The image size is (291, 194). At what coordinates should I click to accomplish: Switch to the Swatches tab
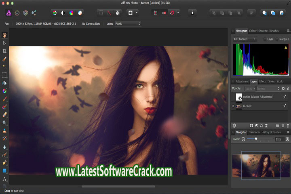(264, 31)
